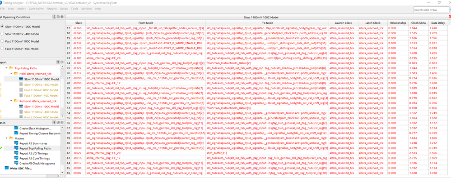
Task: Open the File menu
Action: click(3, 9)
